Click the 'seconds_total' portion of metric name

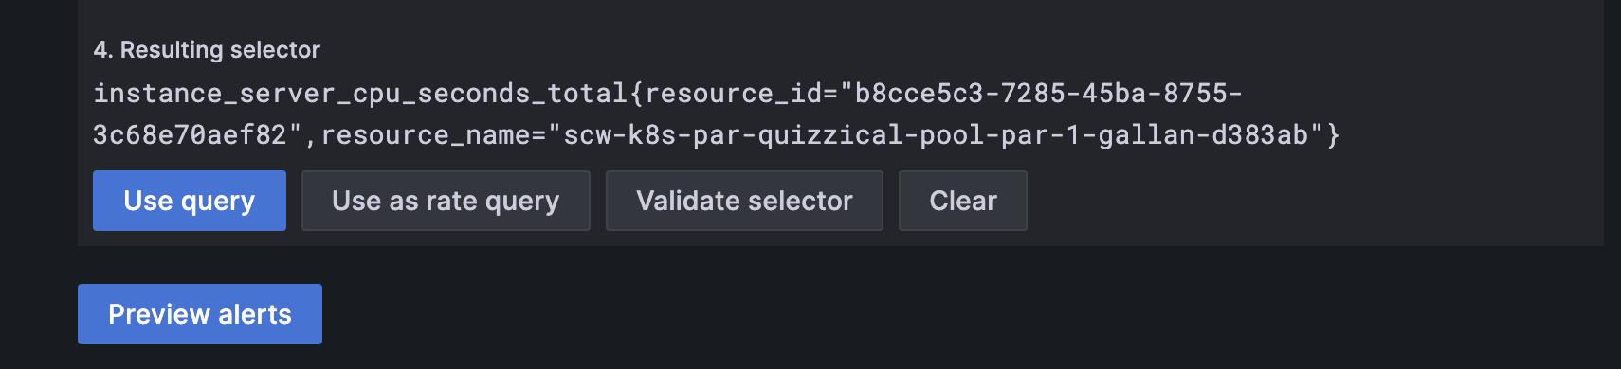coord(523,93)
